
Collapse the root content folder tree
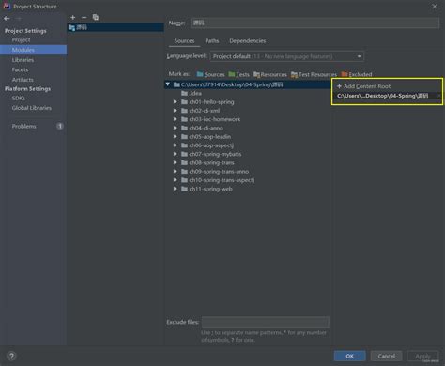click(168, 84)
